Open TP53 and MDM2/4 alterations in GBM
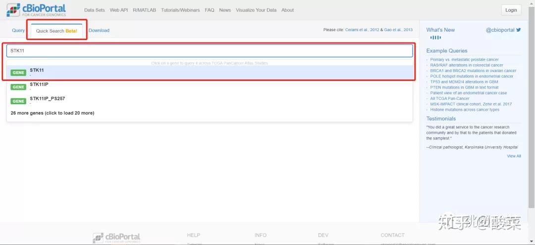This screenshot has width=535, height=245. coord(464,82)
